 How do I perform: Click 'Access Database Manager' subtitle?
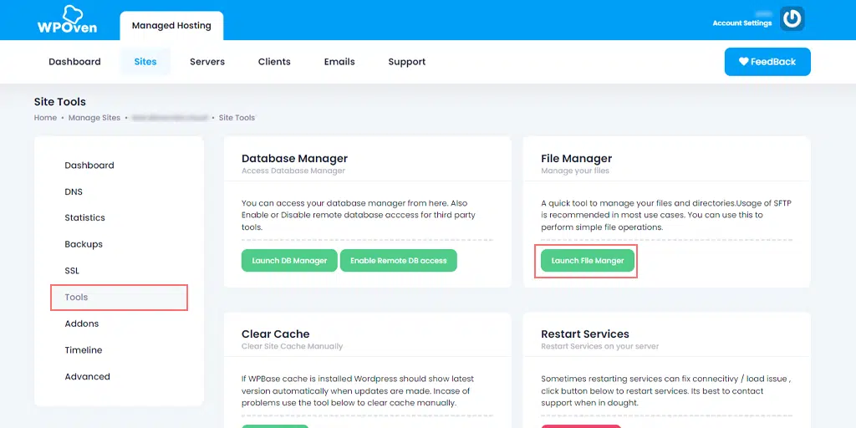click(x=293, y=171)
